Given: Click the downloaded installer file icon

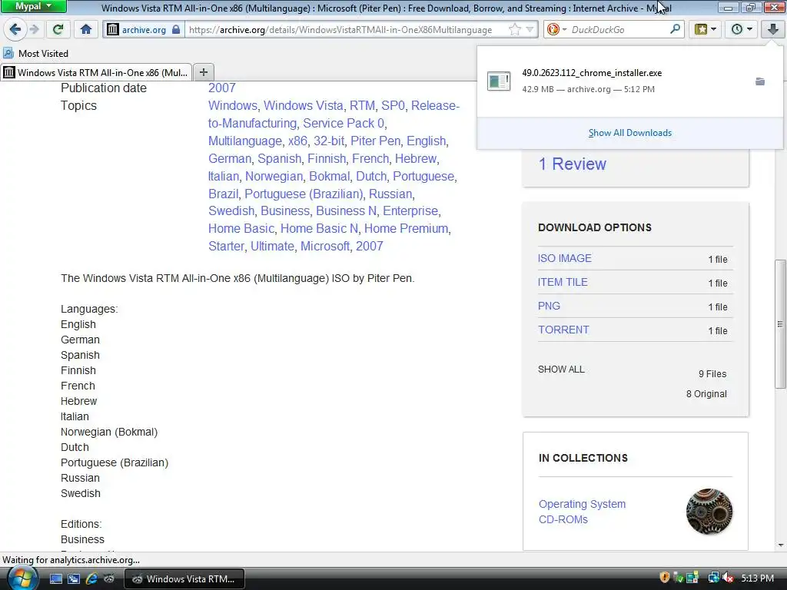Looking at the screenshot, I should 498,81.
